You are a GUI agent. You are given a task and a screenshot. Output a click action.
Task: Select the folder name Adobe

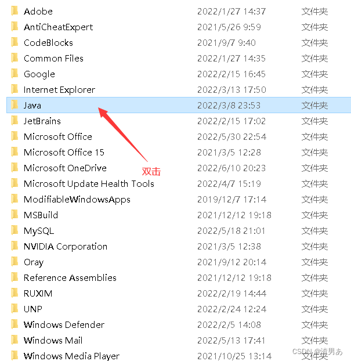click(x=38, y=11)
